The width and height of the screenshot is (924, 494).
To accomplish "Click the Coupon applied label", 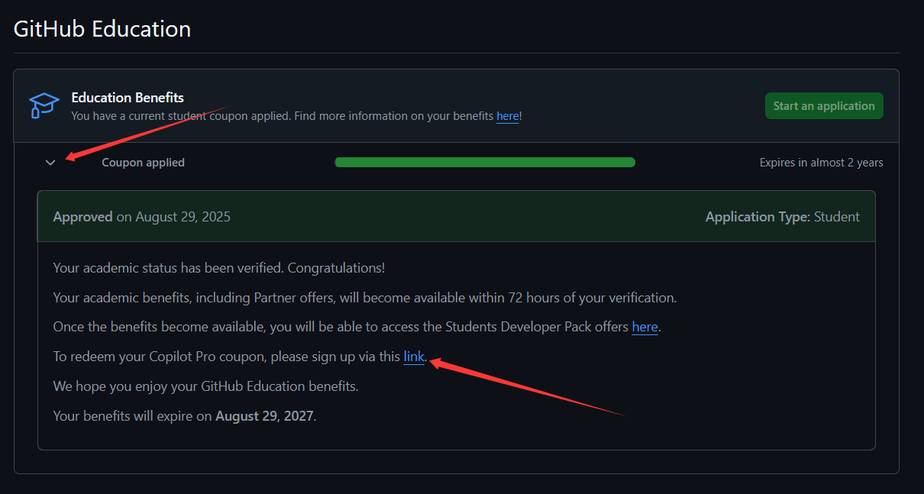I will (x=143, y=162).
